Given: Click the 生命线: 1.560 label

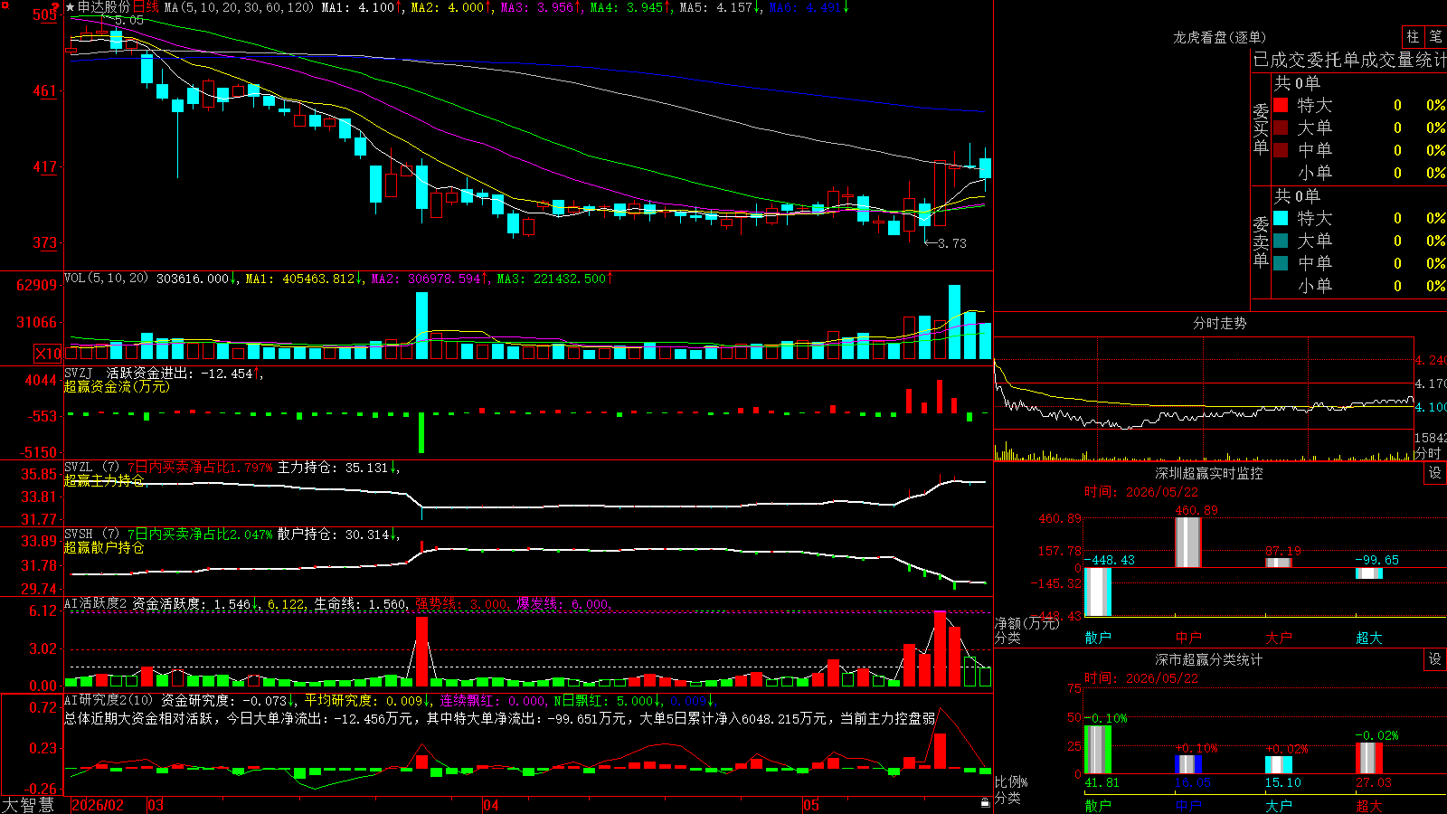Looking at the screenshot, I should pos(360,603).
